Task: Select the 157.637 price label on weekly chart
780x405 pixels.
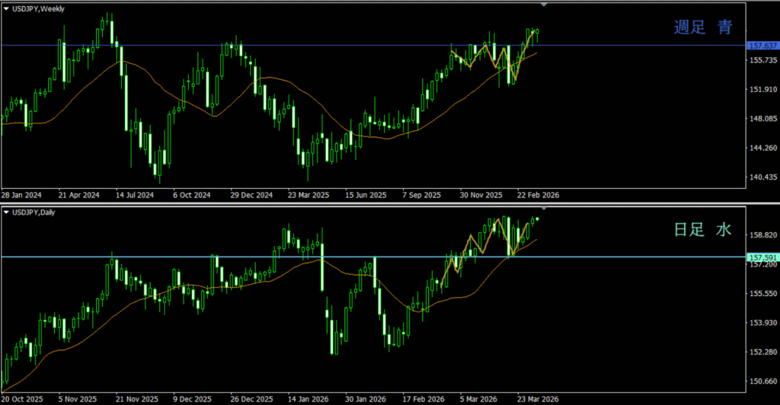Action: (762, 46)
